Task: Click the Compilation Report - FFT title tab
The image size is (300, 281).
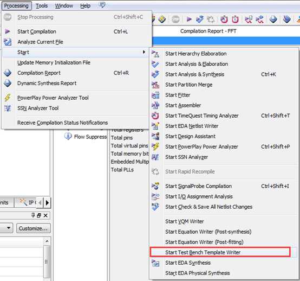Action: tap(208, 31)
